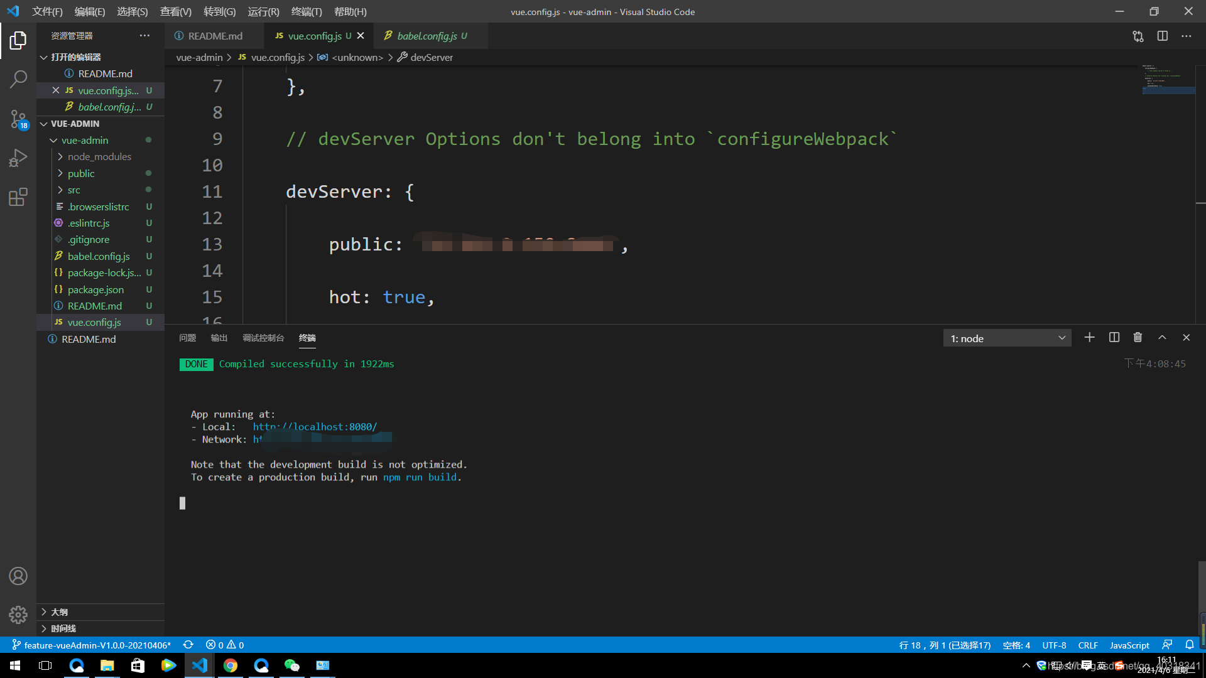1206x678 pixels.
Task: Create a new terminal with plus icon
Action: (x=1089, y=338)
